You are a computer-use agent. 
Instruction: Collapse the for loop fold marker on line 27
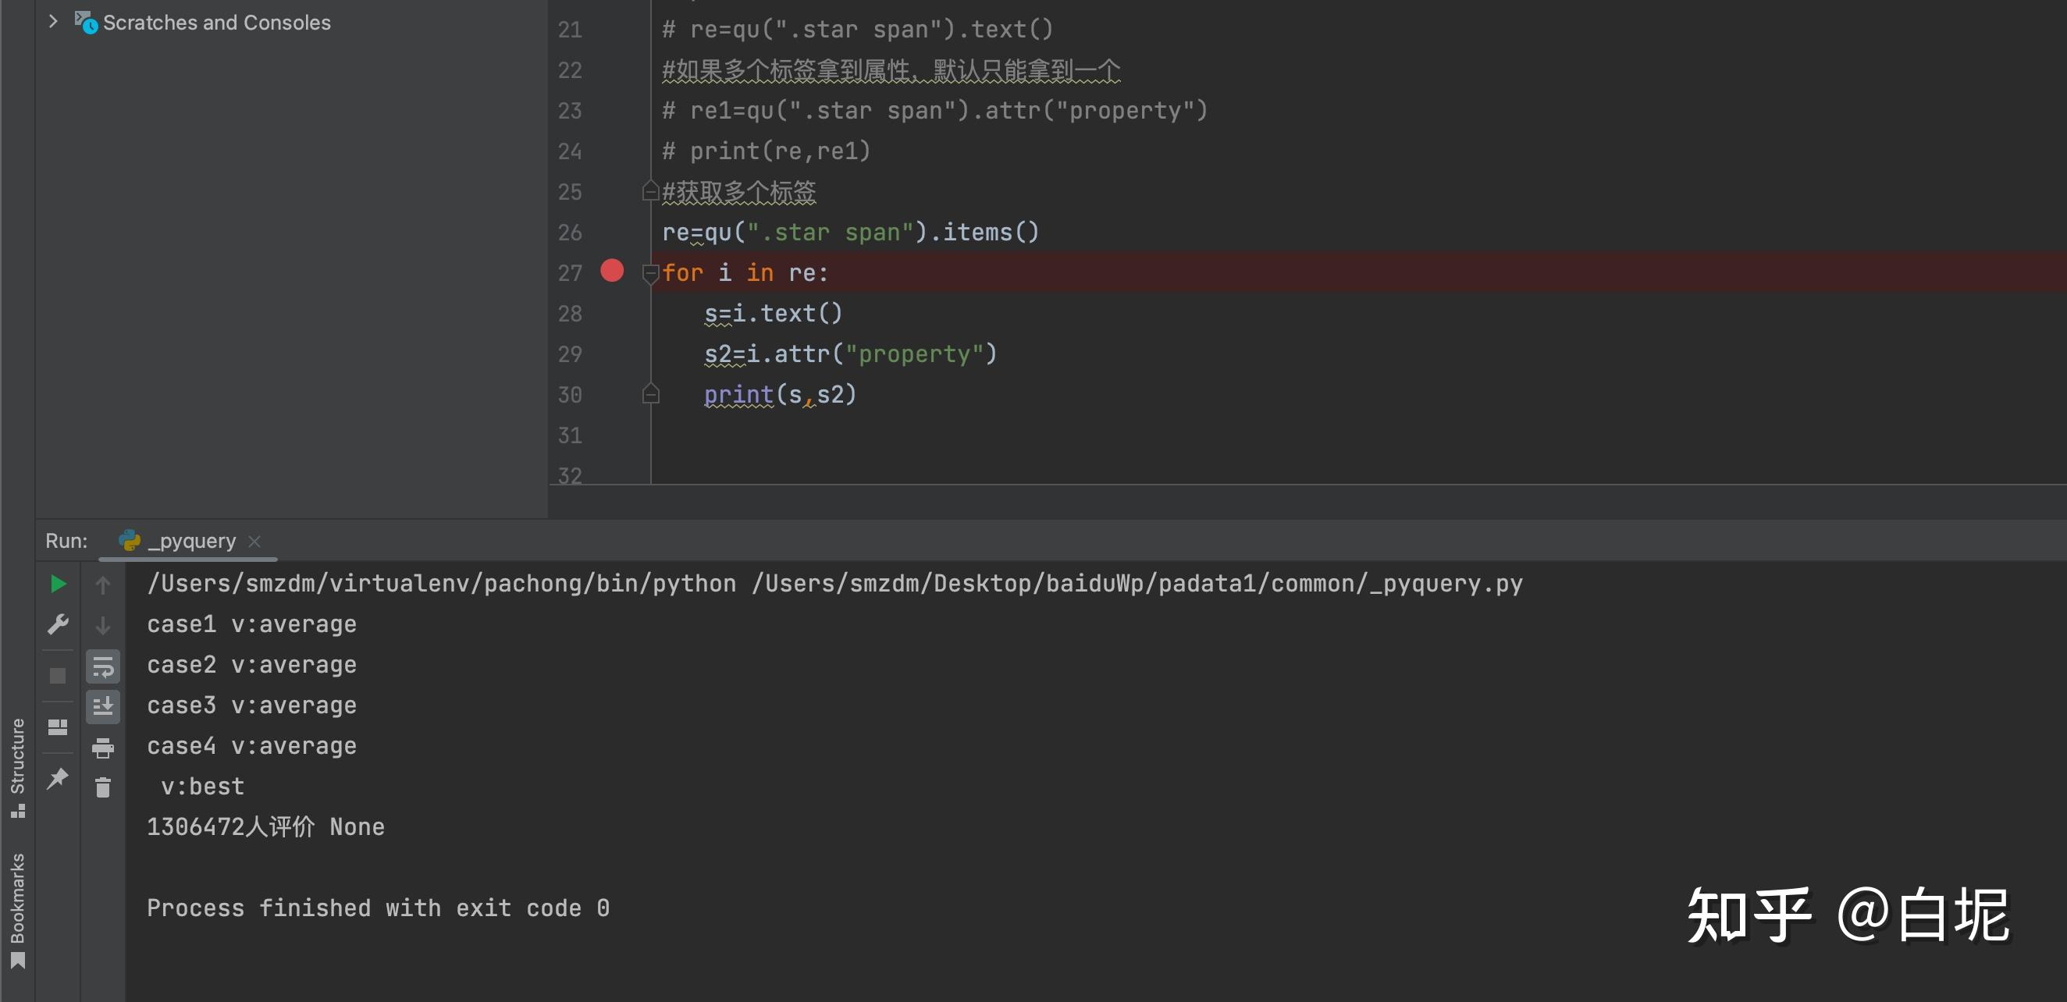pyautogui.click(x=651, y=274)
